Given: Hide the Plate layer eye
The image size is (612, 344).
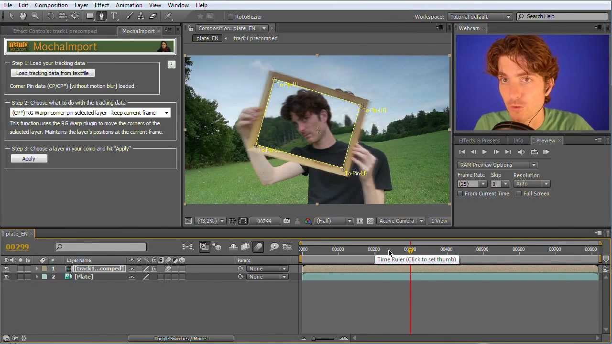Looking at the screenshot, I should (x=6, y=277).
